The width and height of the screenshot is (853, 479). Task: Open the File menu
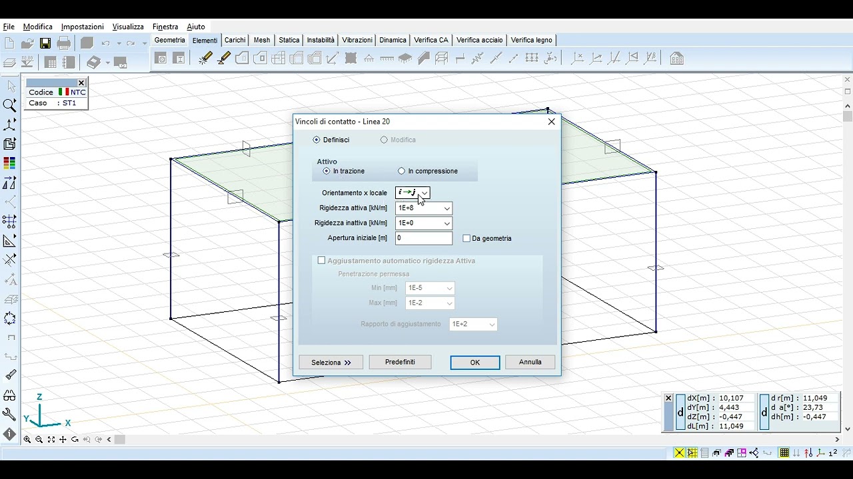click(x=9, y=27)
